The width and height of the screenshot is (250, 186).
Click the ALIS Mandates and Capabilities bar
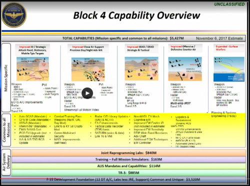pos(128,166)
